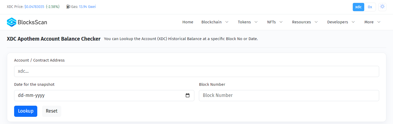Viewport: 393px width, 124px height.
Task: Click the 13.94 Gwei gas link
Action: click(x=87, y=7)
